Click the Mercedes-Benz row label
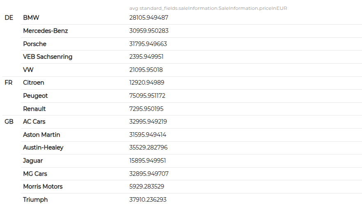Viewport: 362px width, 205px height. (46, 31)
